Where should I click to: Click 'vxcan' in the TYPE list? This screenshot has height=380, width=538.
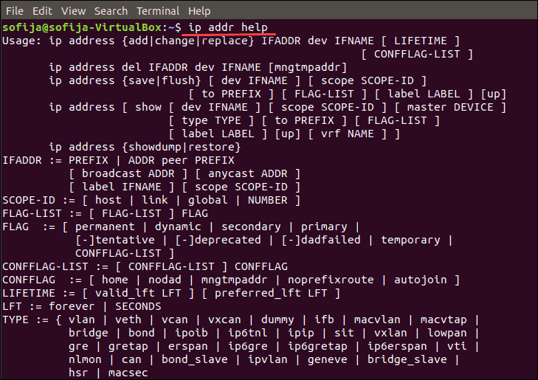click(224, 319)
